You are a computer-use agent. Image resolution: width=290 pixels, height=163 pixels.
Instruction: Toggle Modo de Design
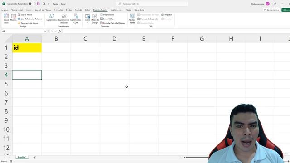(95, 19)
